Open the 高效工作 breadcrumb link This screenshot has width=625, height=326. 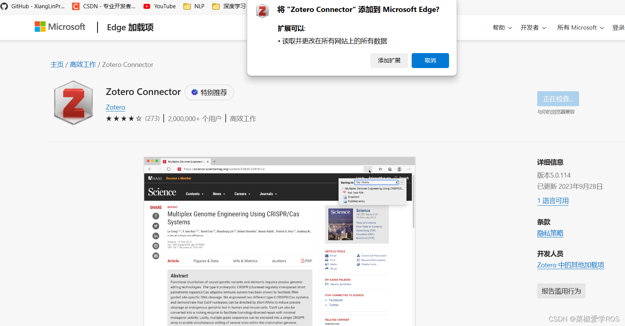point(83,65)
